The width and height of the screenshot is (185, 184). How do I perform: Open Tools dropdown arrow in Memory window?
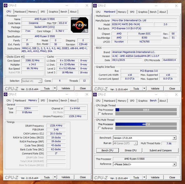(55, 177)
